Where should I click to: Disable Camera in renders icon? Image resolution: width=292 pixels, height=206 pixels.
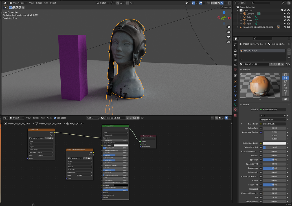(x=288, y=14)
